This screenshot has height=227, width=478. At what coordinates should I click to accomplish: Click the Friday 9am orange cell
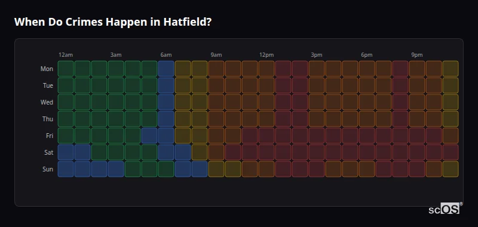point(216,136)
